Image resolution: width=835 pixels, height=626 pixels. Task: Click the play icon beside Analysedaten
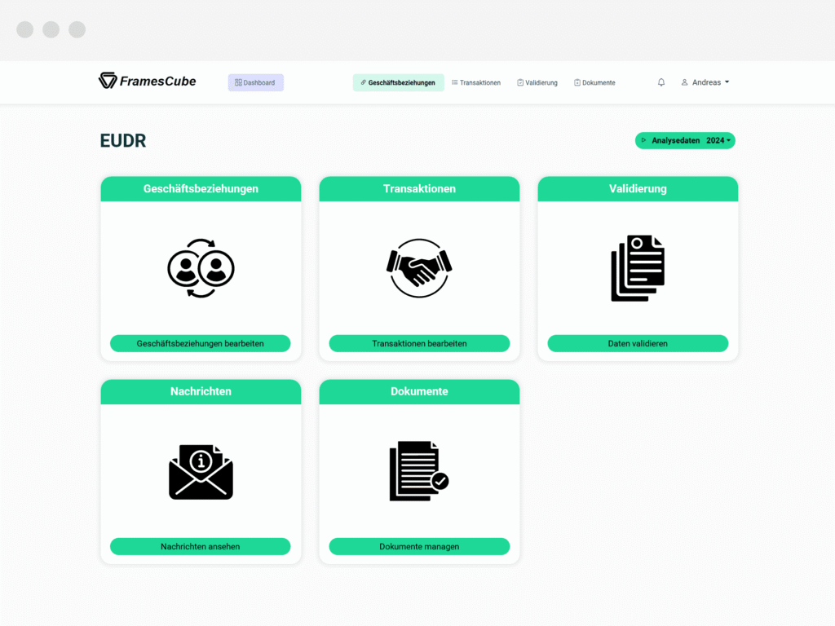pyautogui.click(x=643, y=140)
